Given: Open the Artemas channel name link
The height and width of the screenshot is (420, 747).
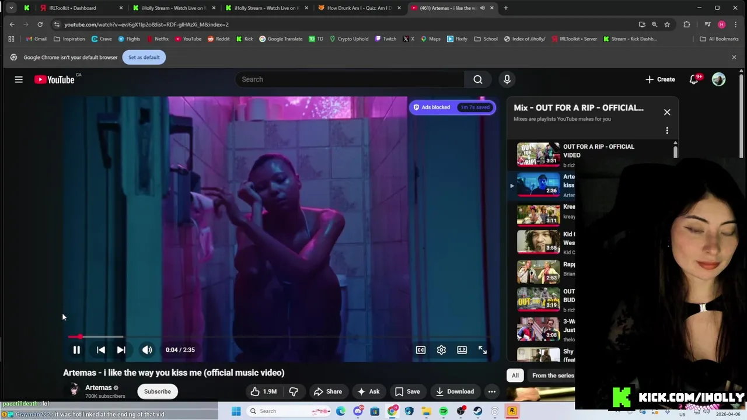Looking at the screenshot, I should click(98, 387).
